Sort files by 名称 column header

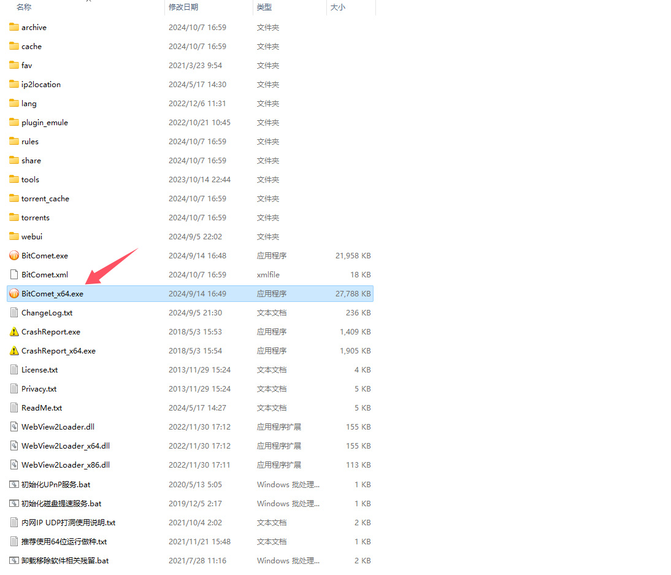coord(24,7)
